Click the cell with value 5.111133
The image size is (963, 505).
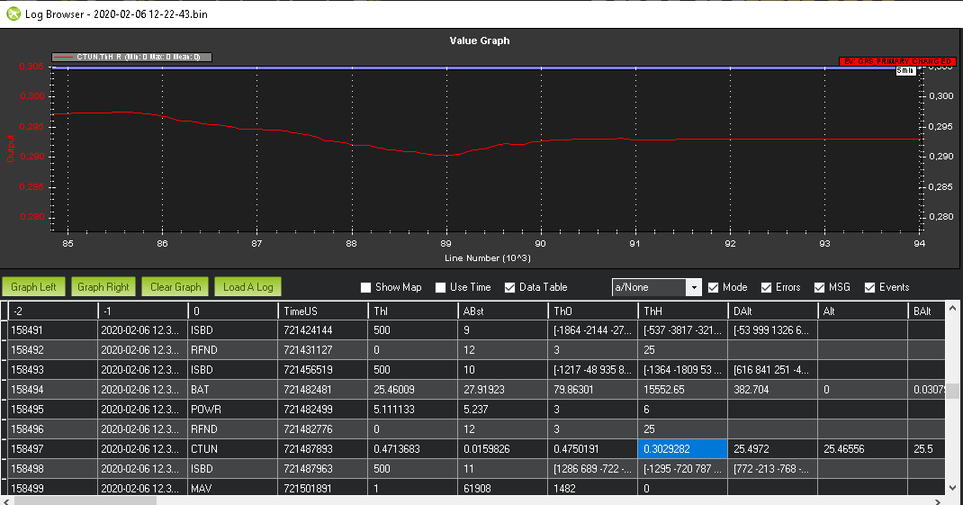click(x=413, y=410)
